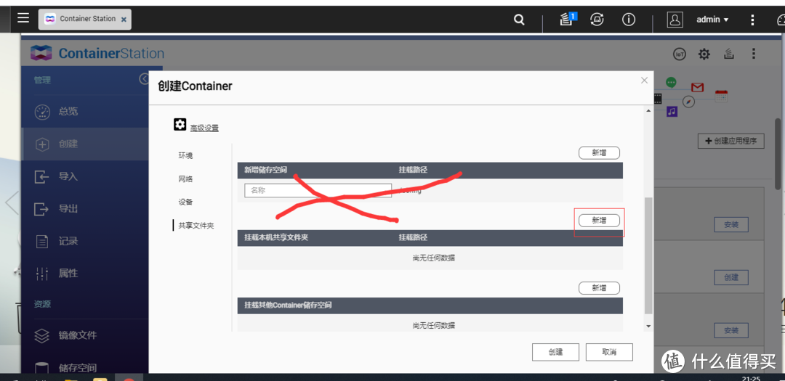This screenshot has width=785, height=381.
Task: Click the 创建 button in the dialog
Action: [556, 352]
